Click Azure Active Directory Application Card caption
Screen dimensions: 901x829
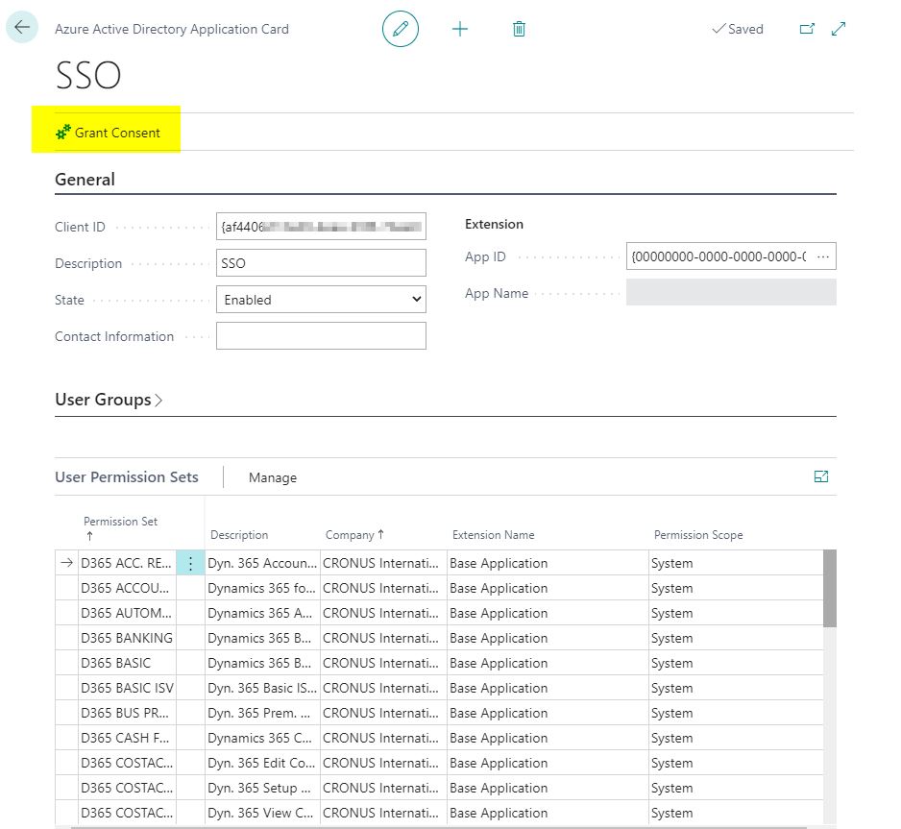(x=172, y=29)
